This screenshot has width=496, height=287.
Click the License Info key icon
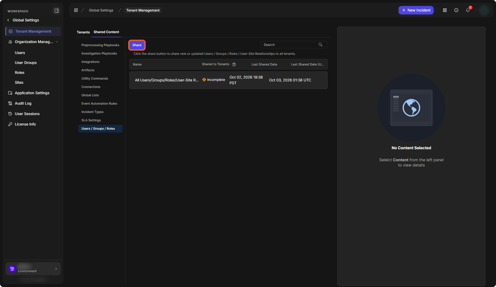[10, 124]
